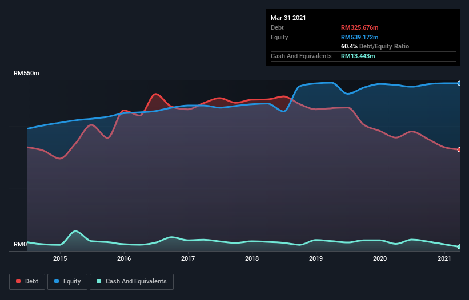
Task: Click the Mar 31 2021 tooltip date
Action: click(x=288, y=18)
